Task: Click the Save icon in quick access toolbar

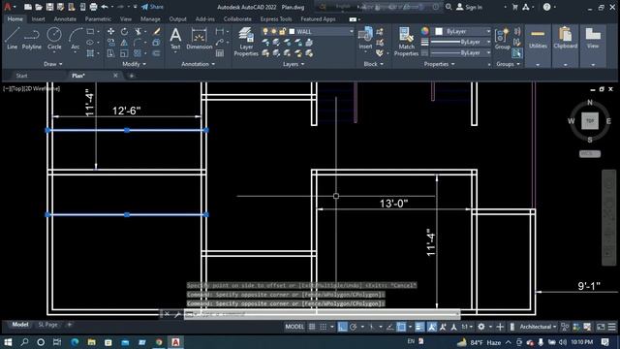Action: (x=49, y=7)
